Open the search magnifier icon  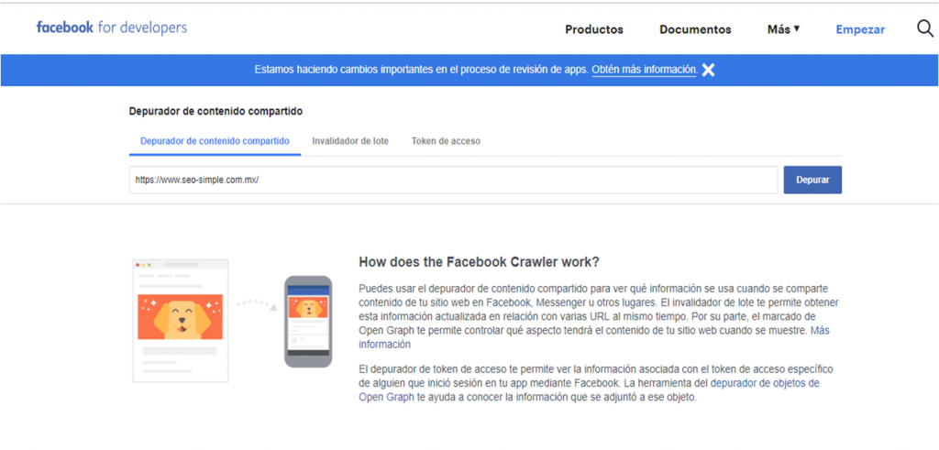pos(925,28)
